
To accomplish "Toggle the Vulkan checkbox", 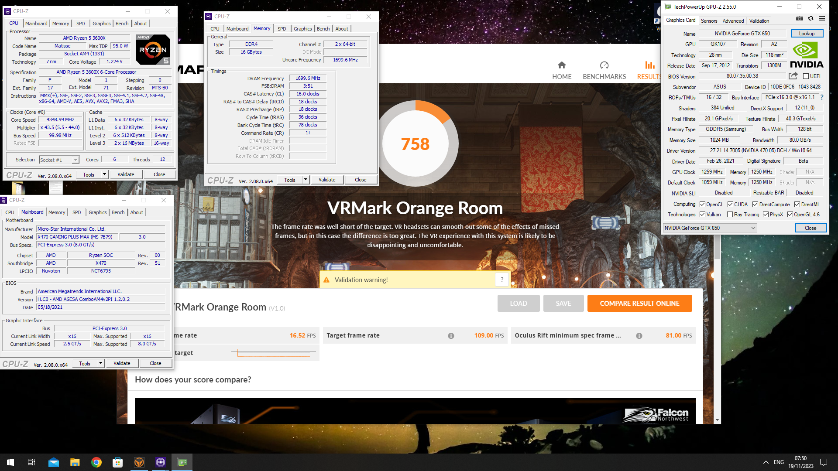I will 702,215.
